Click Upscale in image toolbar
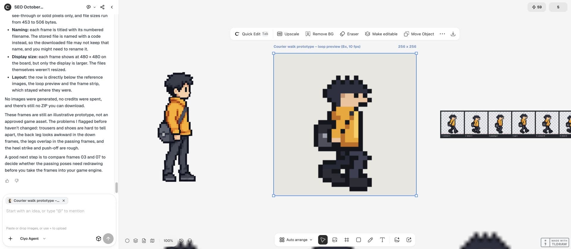 coord(288,34)
